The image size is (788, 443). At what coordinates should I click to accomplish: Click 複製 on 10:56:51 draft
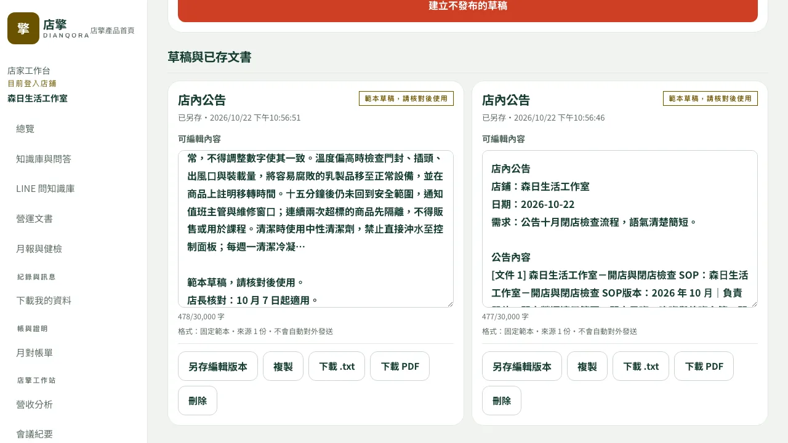283,366
